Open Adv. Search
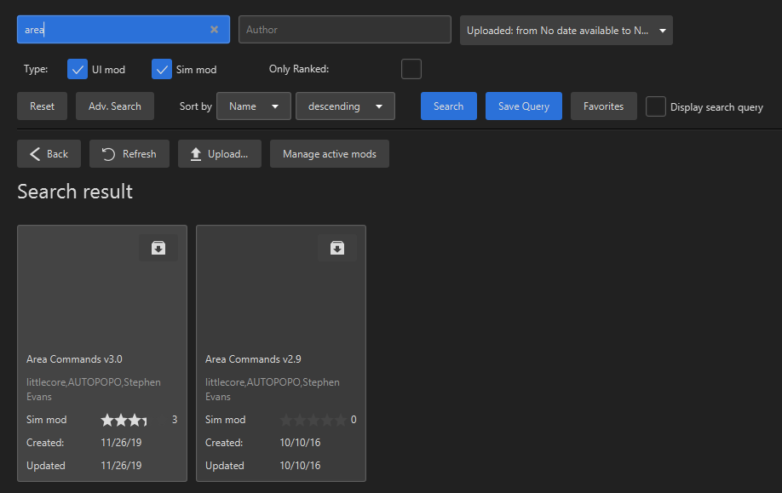 (x=115, y=106)
